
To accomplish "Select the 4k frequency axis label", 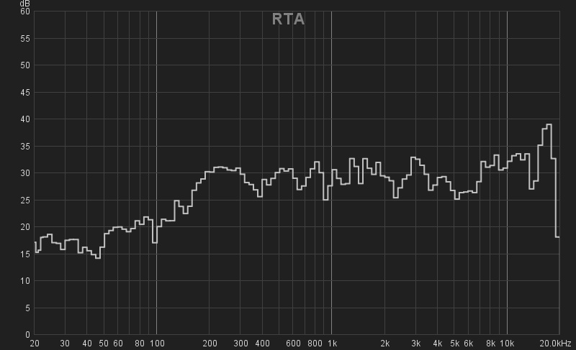I will click(x=438, y=344).
